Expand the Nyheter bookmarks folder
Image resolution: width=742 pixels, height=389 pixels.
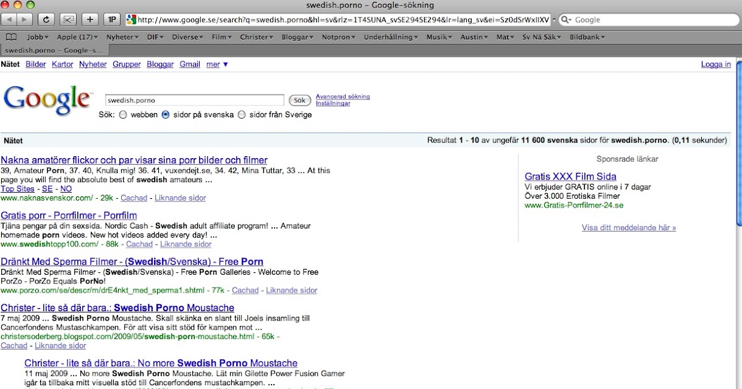(x=122, y=37)
